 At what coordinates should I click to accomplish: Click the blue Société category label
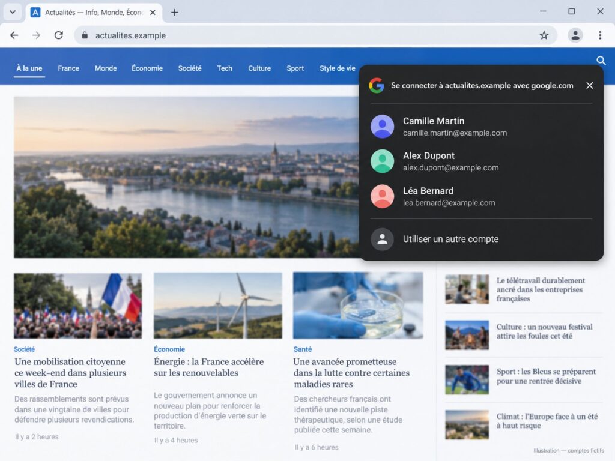coord(24,349)
